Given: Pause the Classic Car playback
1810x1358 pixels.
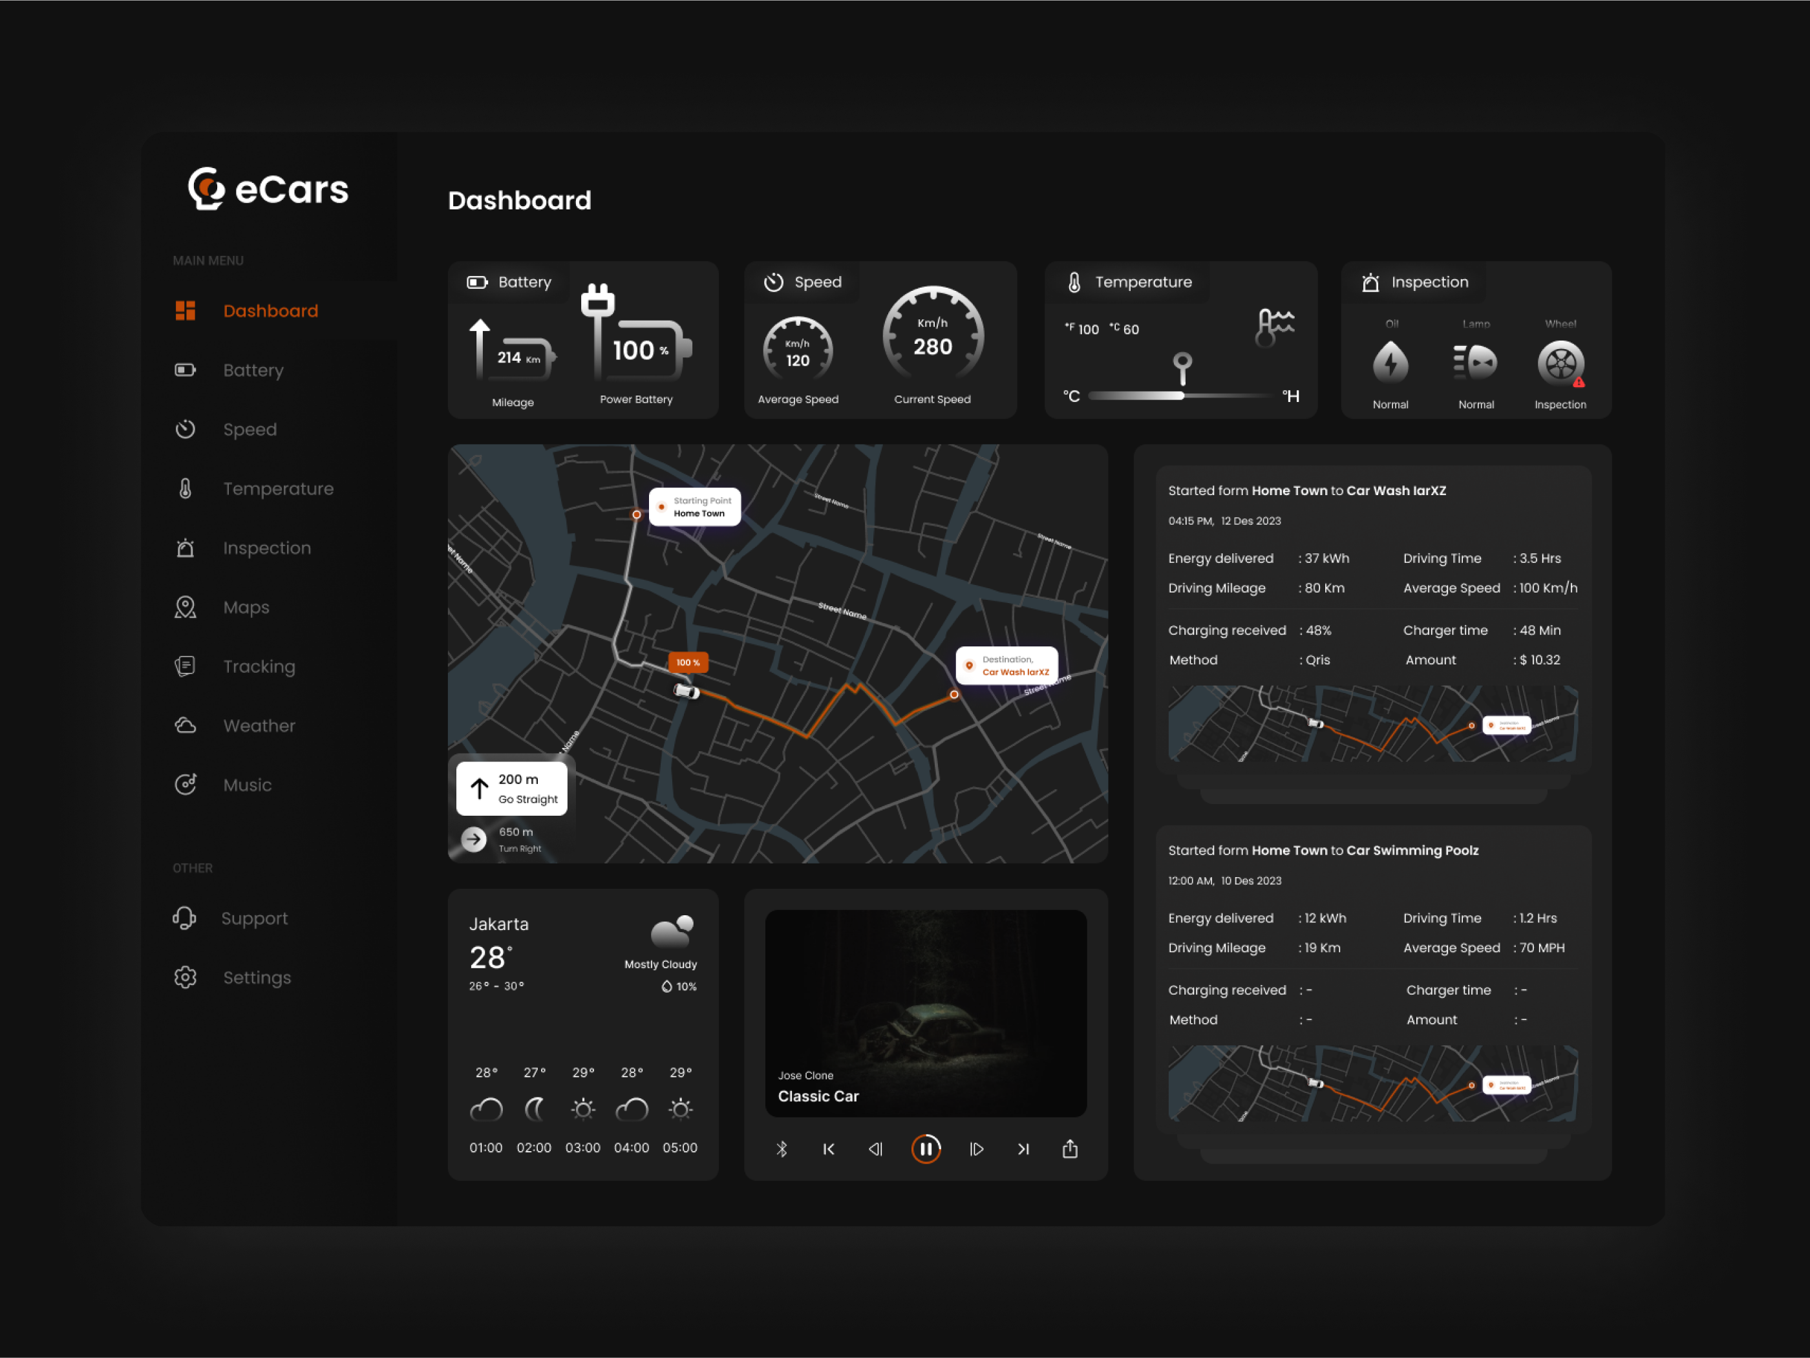Looking at the screenshot, I should click(x=926, y=1149).
